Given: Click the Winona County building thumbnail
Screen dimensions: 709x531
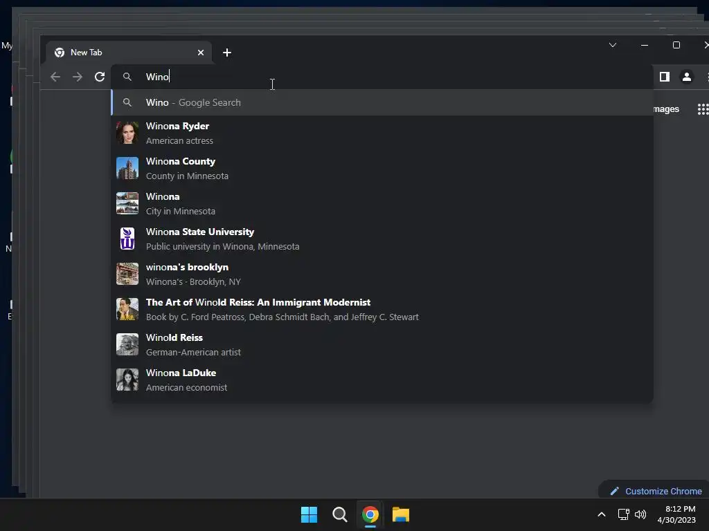Looking at the screenshot, I should click(x=127, y=168).
